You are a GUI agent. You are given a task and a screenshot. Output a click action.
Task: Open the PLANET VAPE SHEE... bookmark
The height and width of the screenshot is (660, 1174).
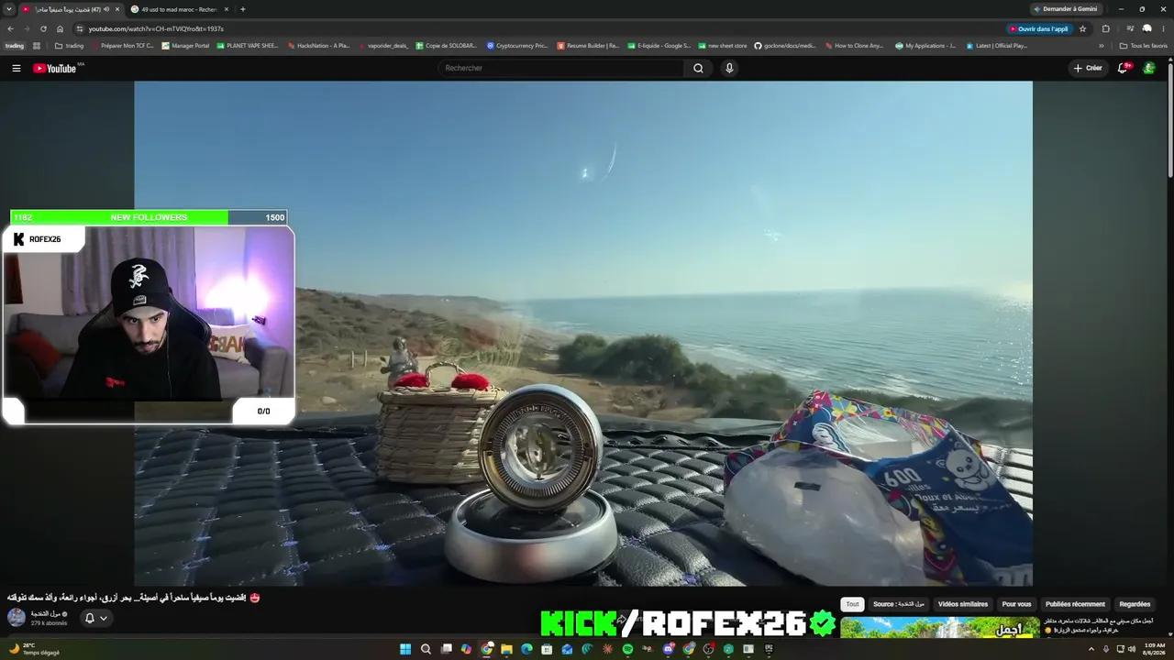coord(248,46)
